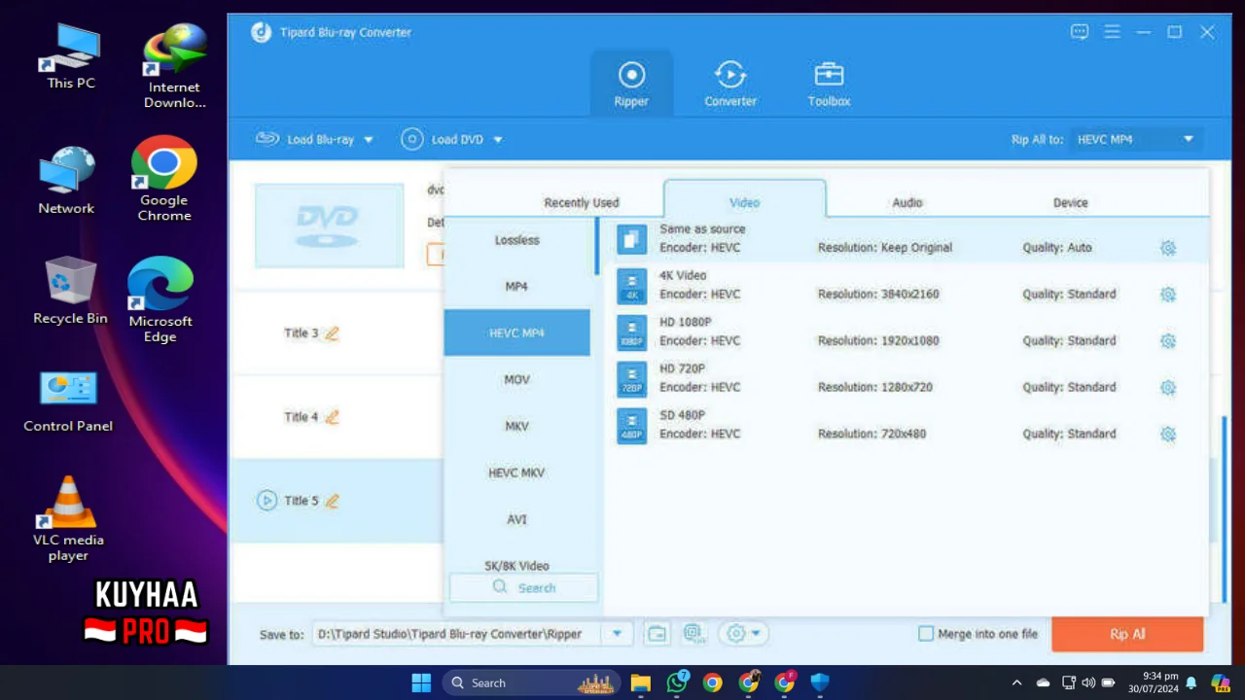Select HEVC MP4 format category
Image resolution: width=1245 pixels, height=700 pixels.
516,332
